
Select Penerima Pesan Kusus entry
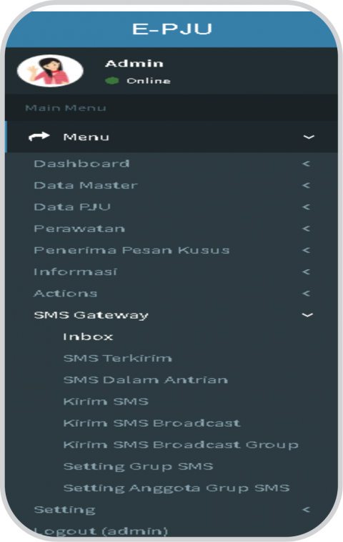(x=131, y=250)
